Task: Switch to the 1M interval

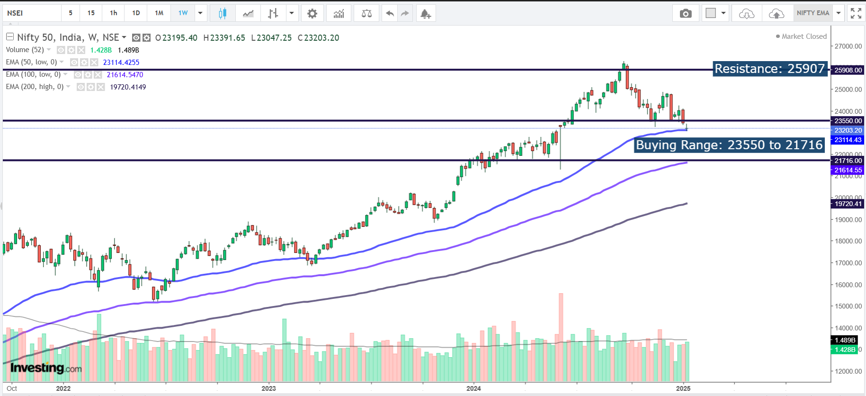Action: (159, 13)
